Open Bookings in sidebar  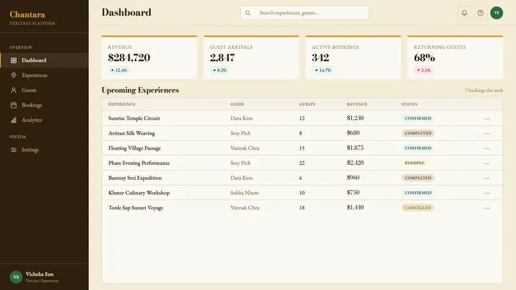[44, 105]
